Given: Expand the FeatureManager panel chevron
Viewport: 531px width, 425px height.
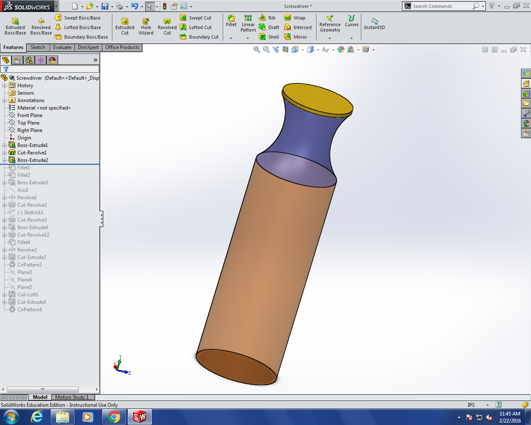Looking at the screenshot, I should [95, 60].
